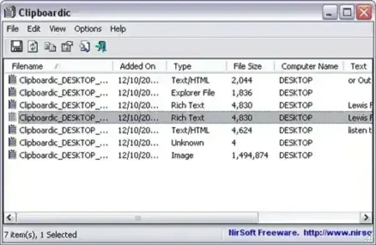Click the file icon of the Image row
Image resolution: width=376 pixels, height=245 pixels.
13,154
